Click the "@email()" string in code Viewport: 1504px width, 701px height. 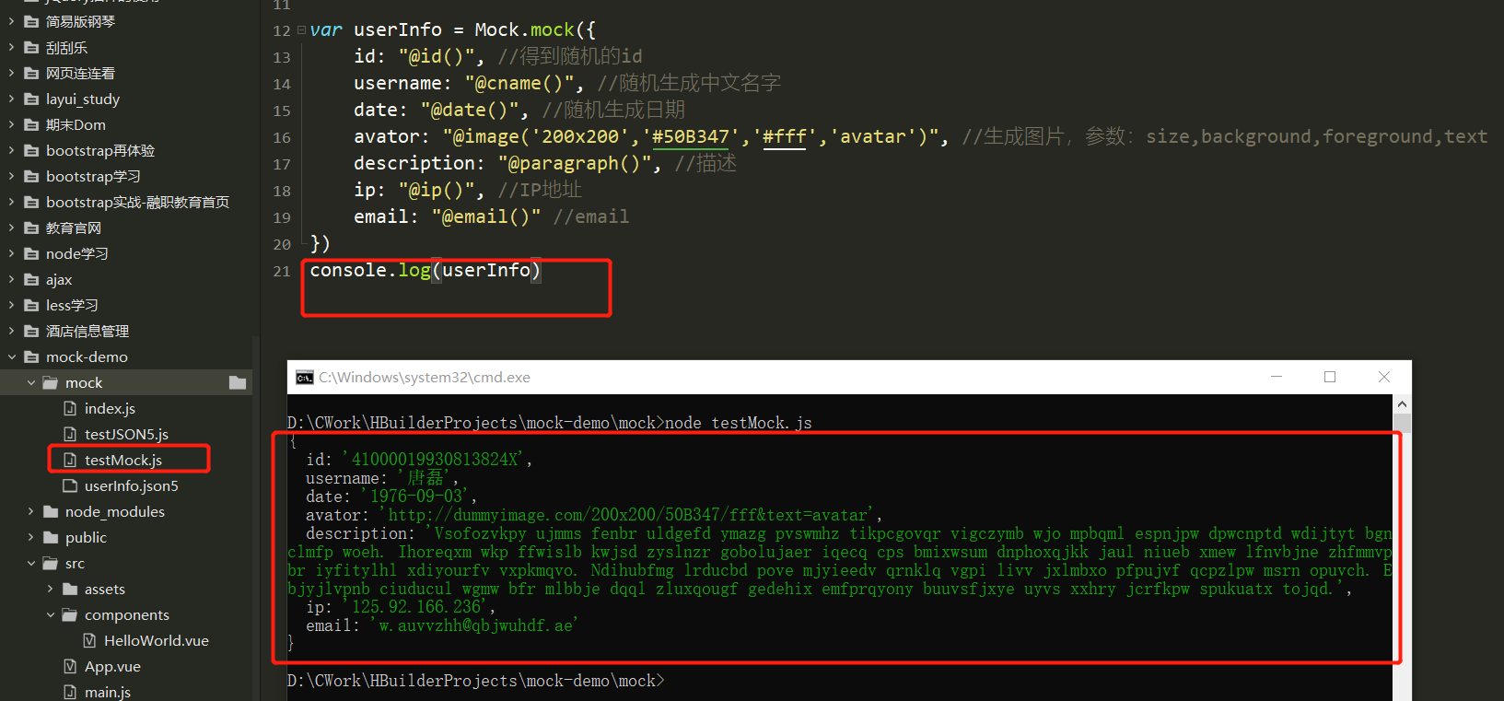coord(486,216)
